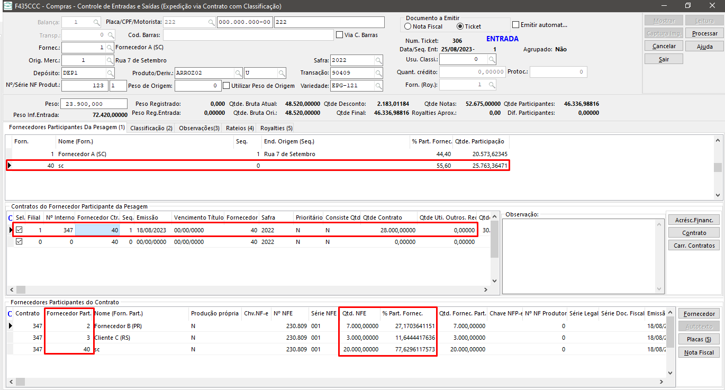The height and width of the screenshot is (390, 725).
Task: Open the Usu. Classi. search lookup
Action: (x=492, y=59)
